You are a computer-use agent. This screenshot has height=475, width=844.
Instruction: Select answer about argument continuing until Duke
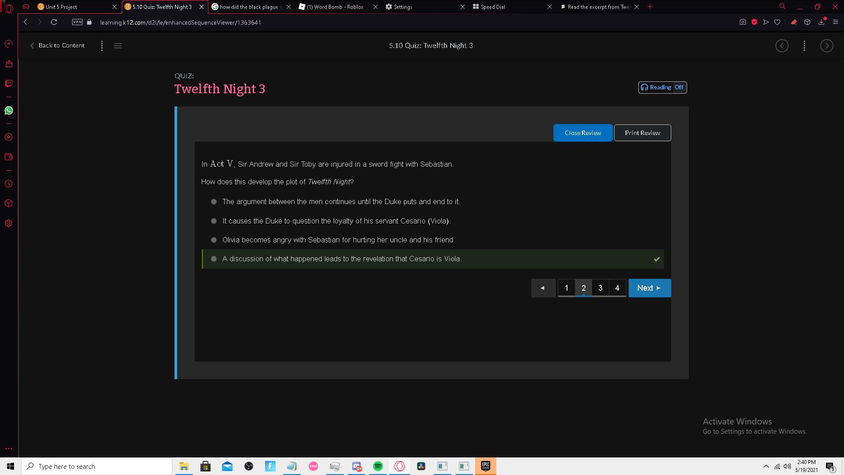[214, 202]
